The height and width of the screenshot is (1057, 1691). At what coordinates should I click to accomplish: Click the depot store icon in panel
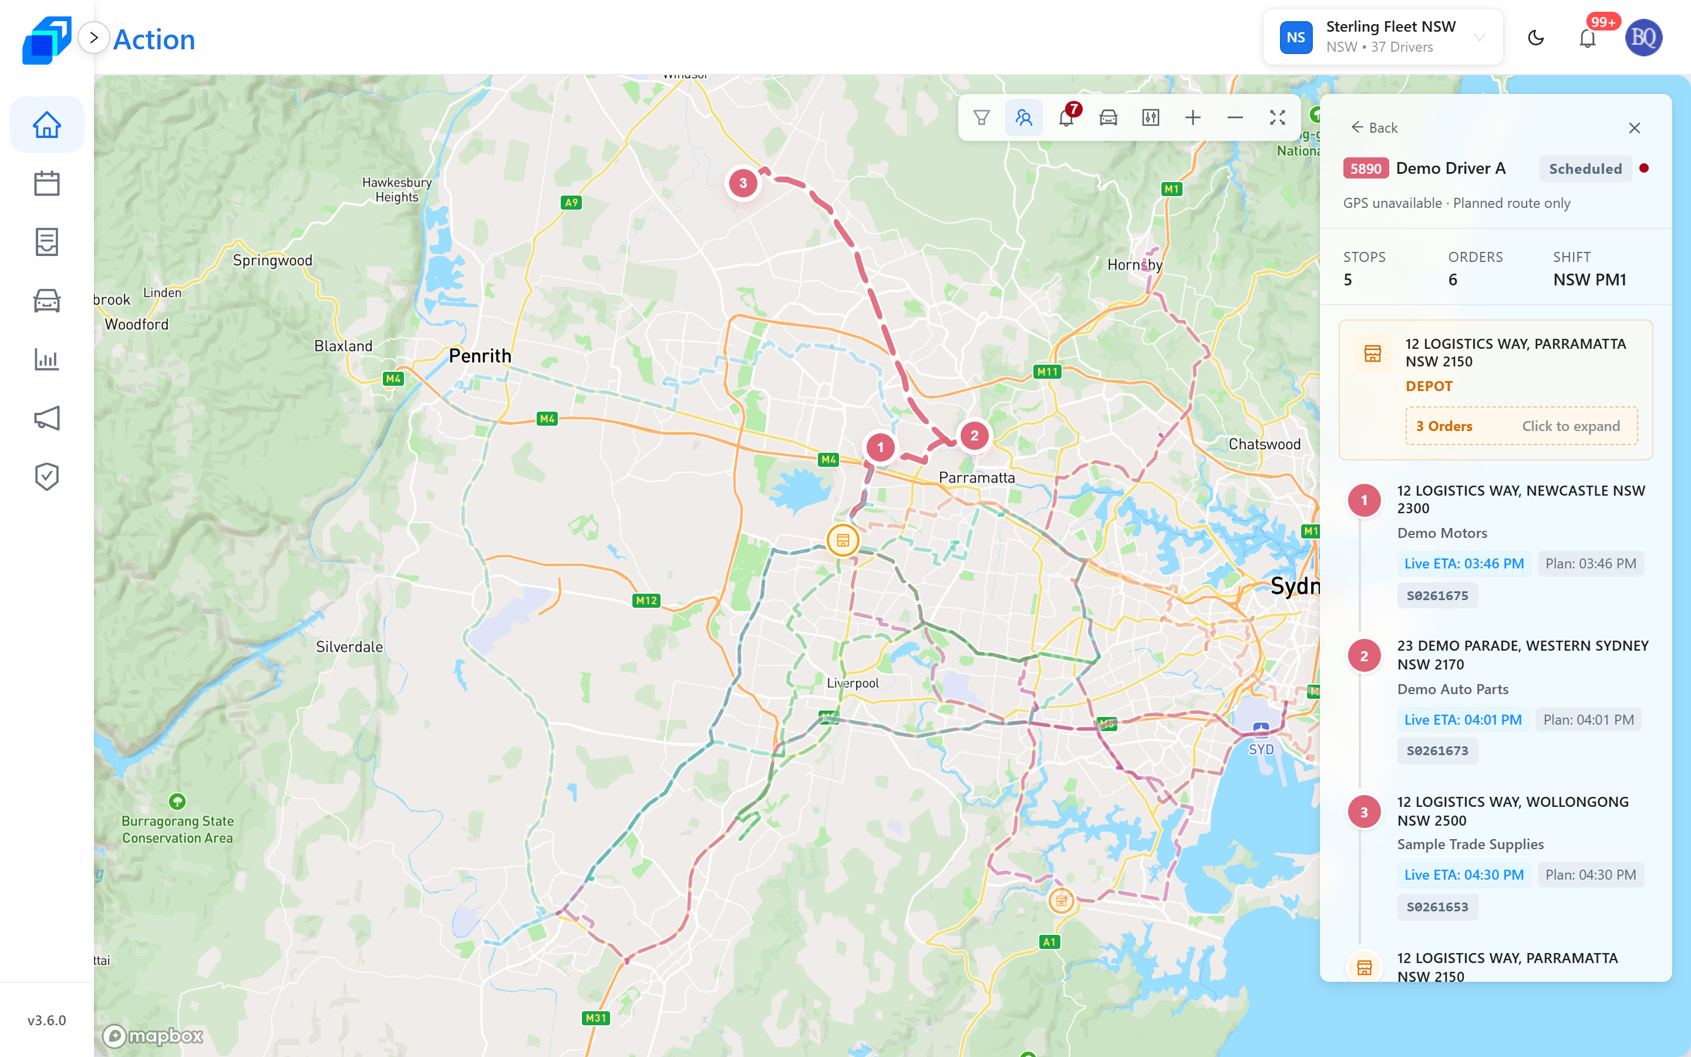[x=1372, y=353]
